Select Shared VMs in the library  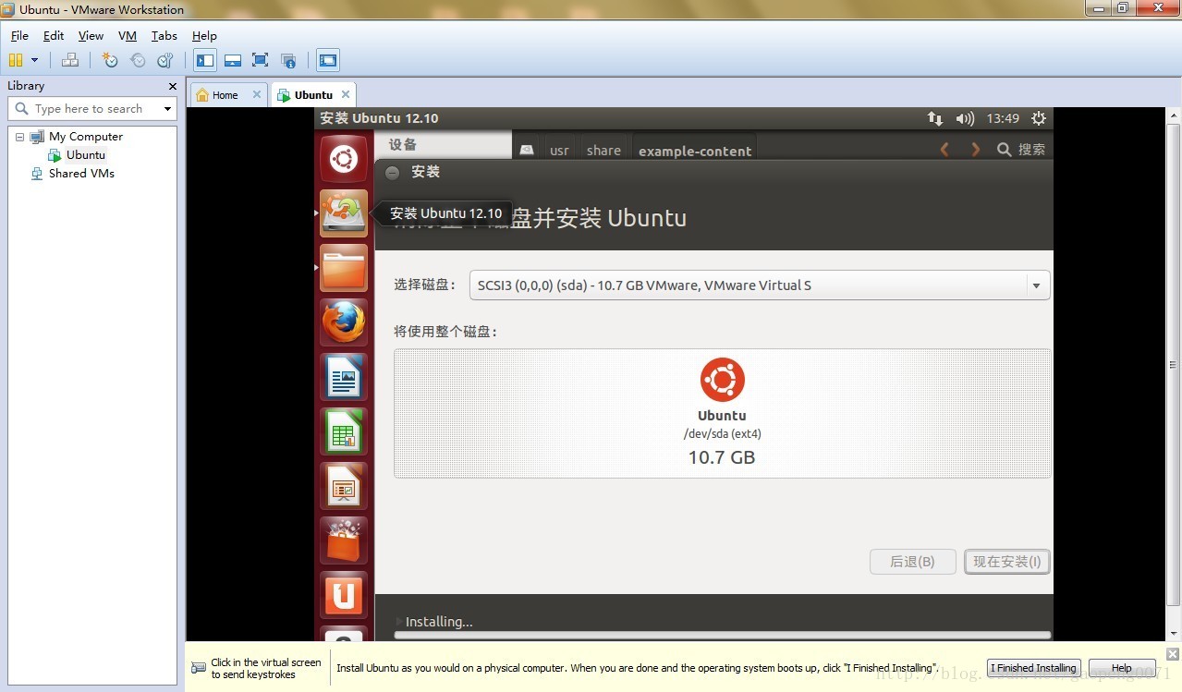coord(81,174)
